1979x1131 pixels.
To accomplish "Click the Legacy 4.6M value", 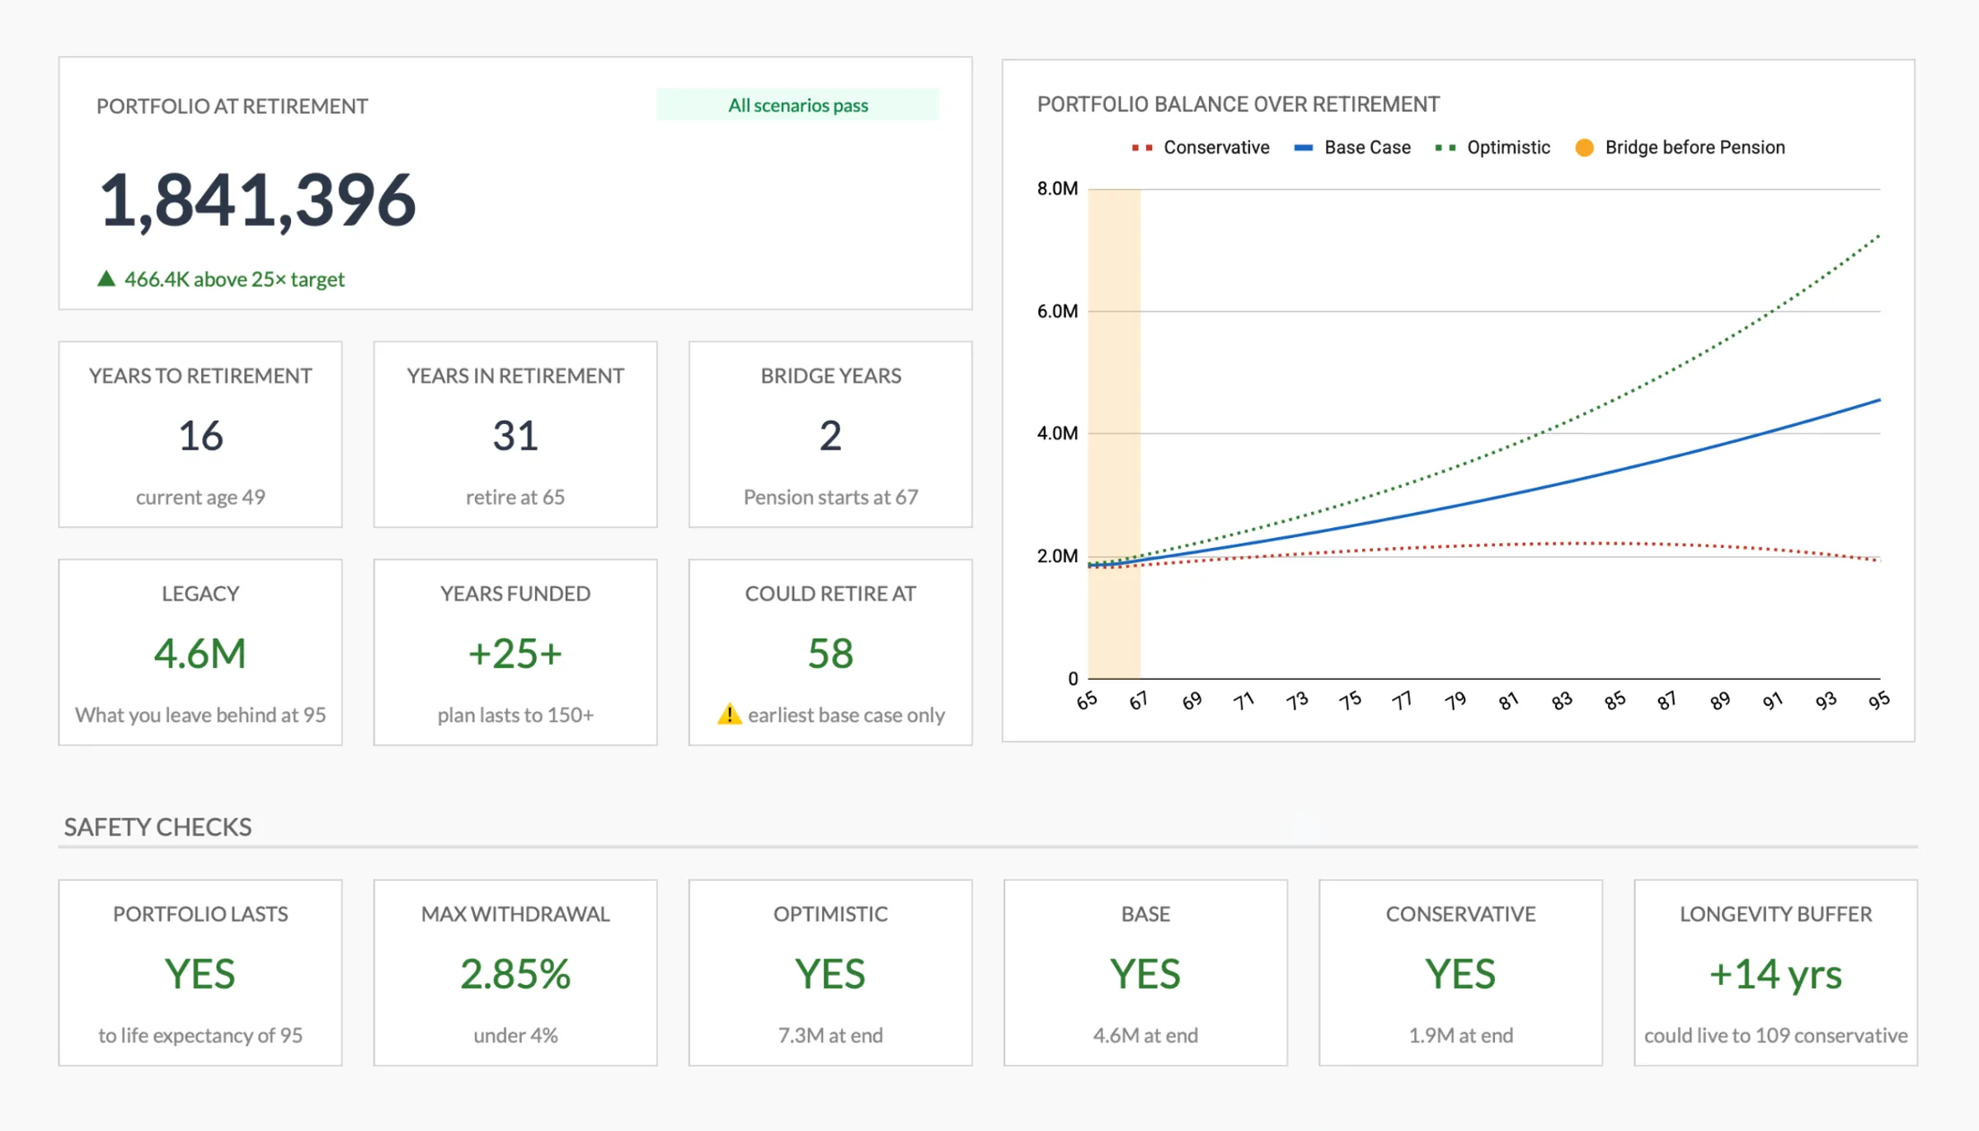I will pyautogui.click(x=200, y=652).
